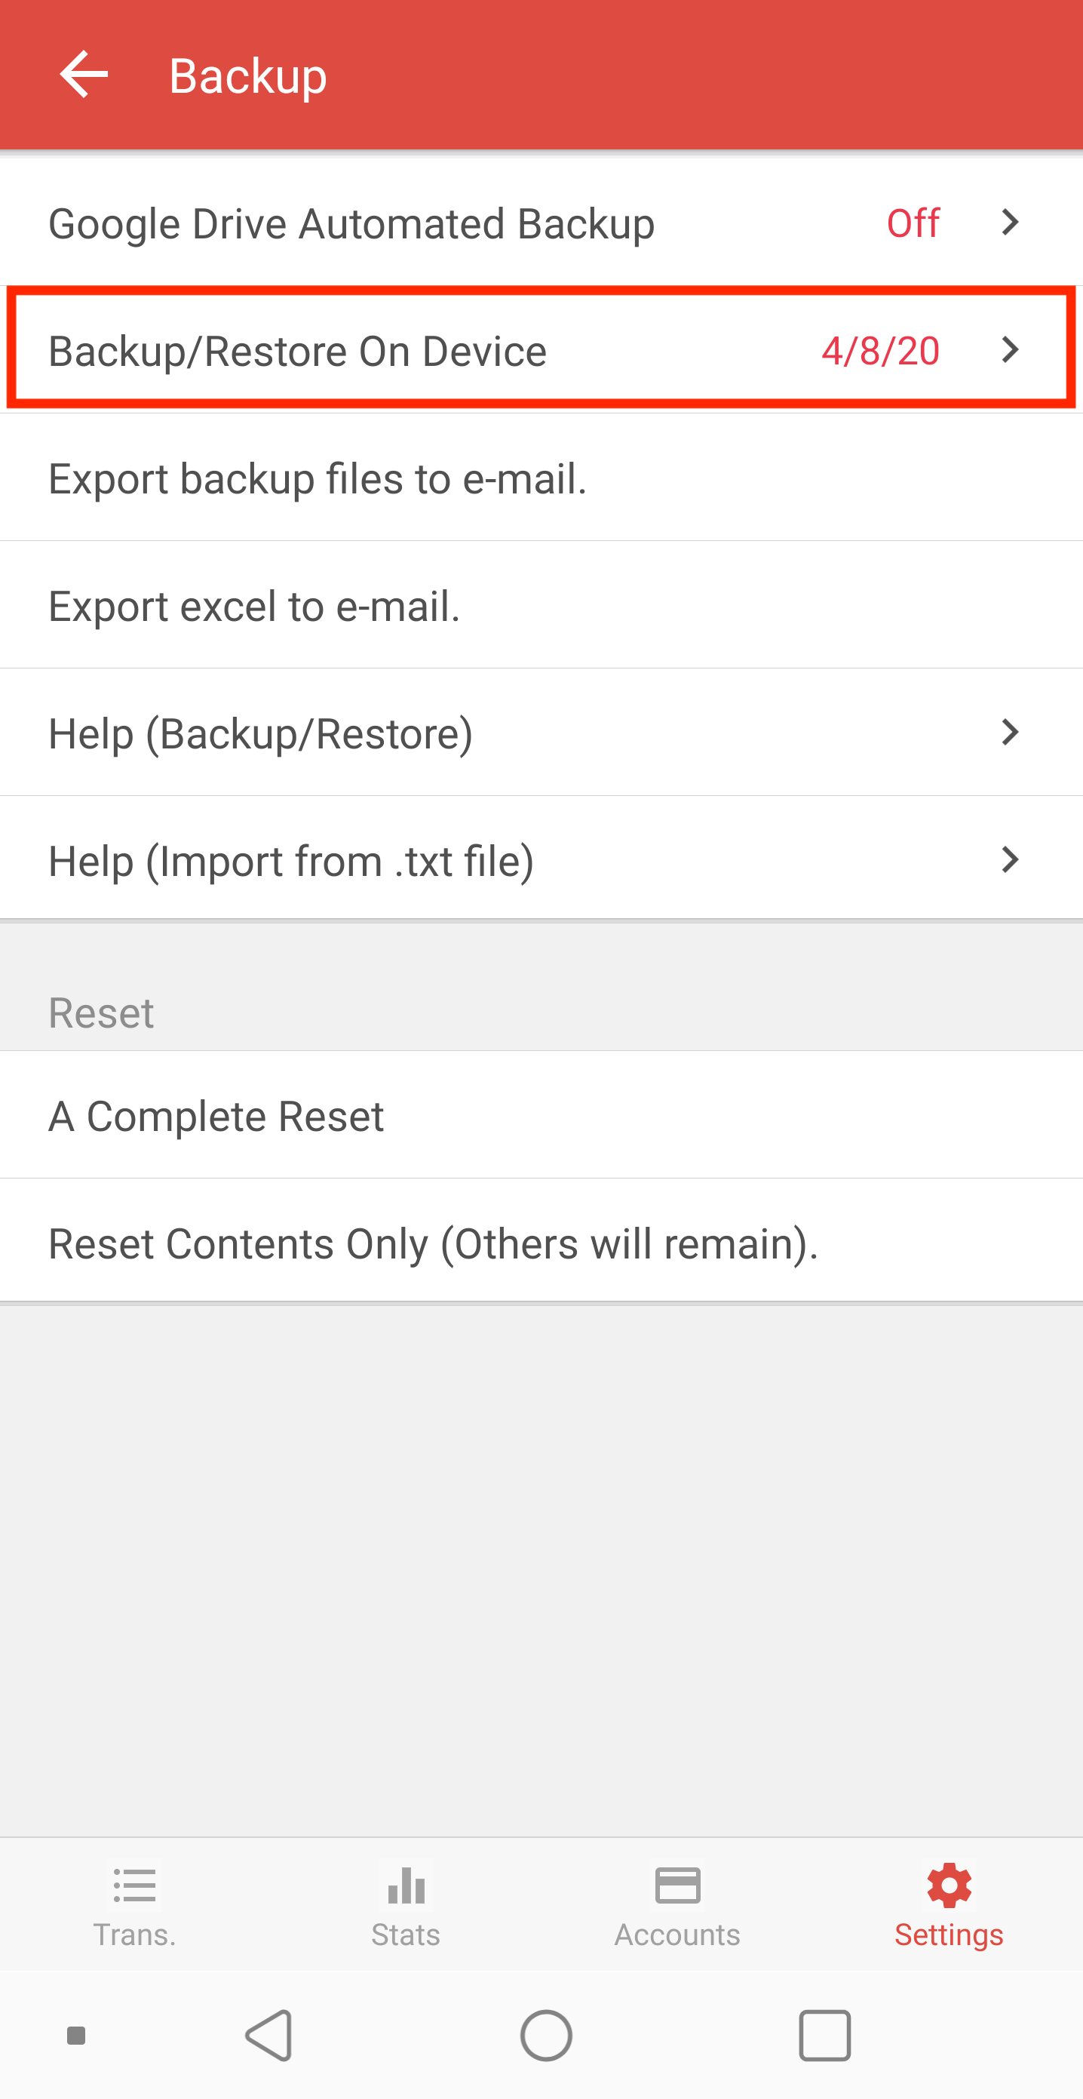
Task: Open Help (Backup/Restore) entry
Action: pos(541,733)
